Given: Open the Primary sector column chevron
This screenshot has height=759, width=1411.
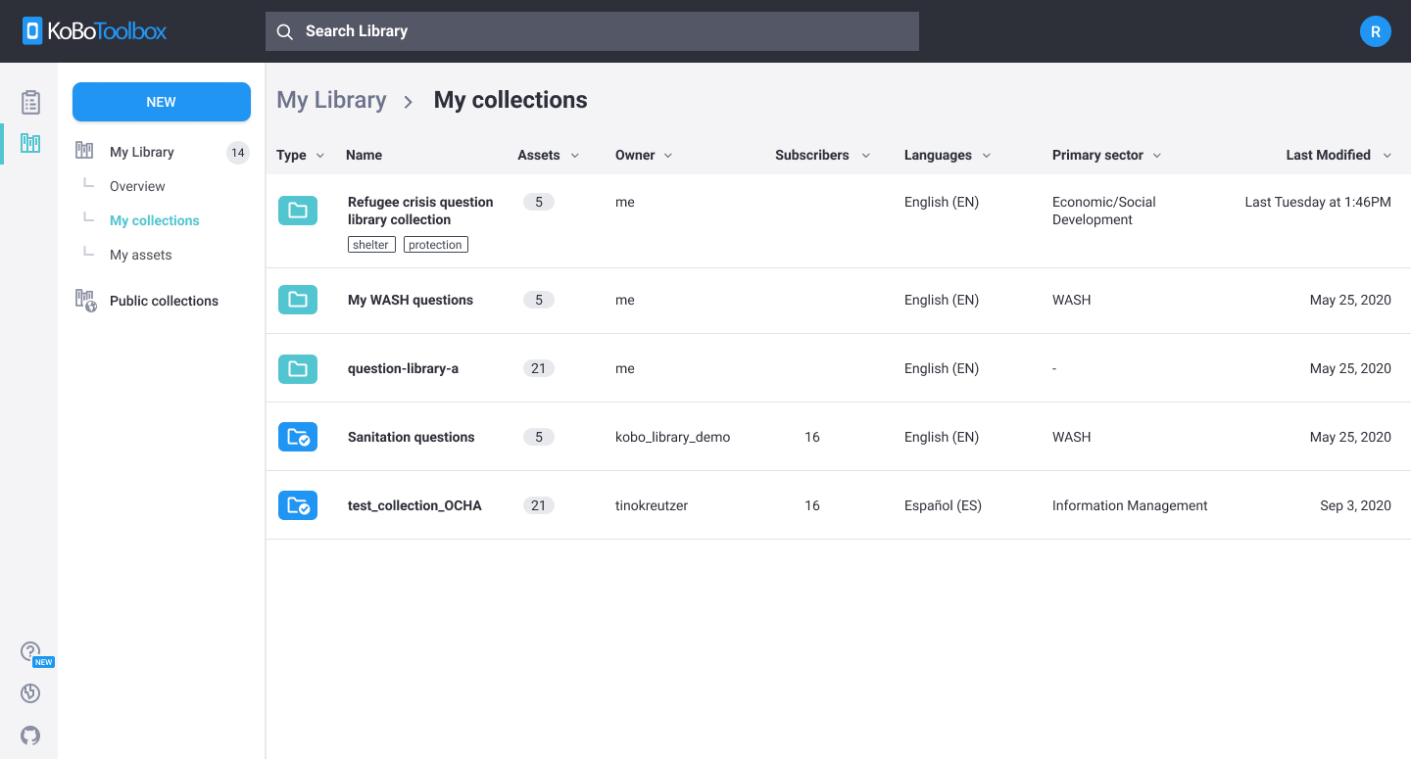Looking at the screenshot, I should click(1157, 155).
